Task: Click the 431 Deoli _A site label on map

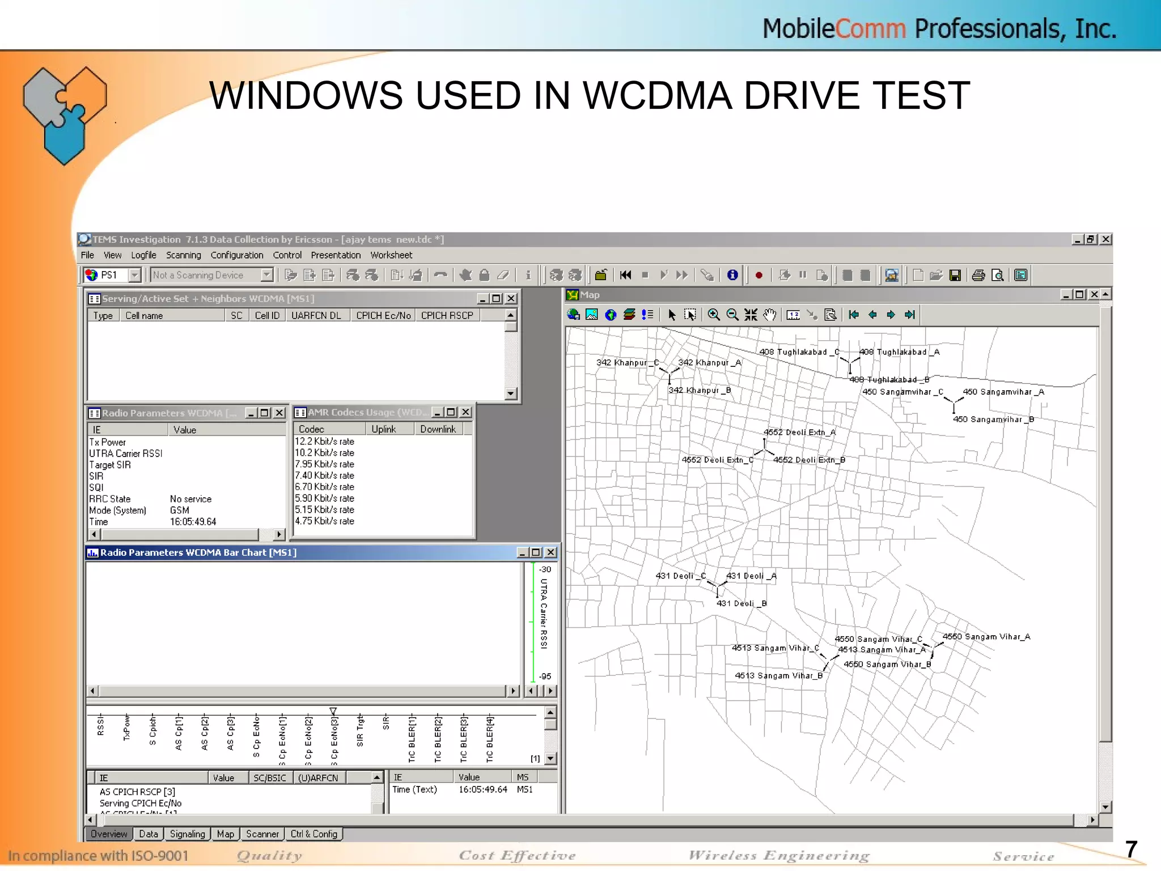Action: [751, 576]
